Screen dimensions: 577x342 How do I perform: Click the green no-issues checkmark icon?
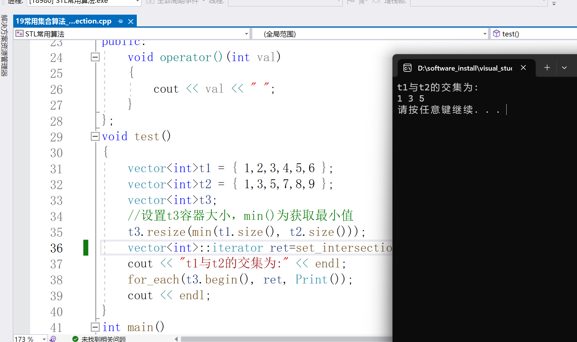point(75,339)
